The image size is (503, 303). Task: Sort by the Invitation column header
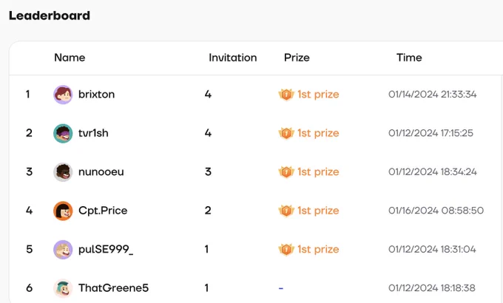(x=233, y=58)
